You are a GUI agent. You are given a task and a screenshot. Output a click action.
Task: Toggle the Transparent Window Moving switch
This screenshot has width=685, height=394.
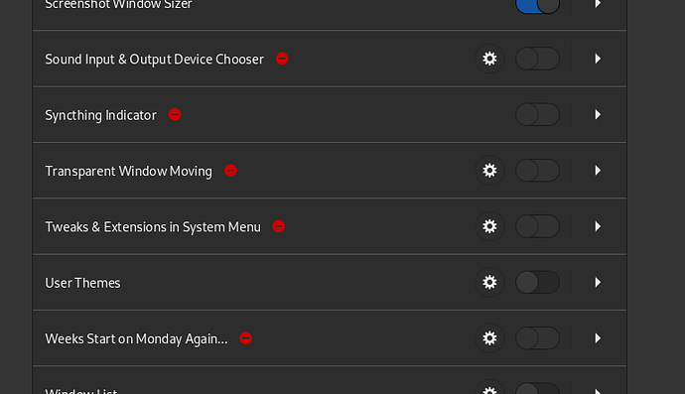(537, 171)
